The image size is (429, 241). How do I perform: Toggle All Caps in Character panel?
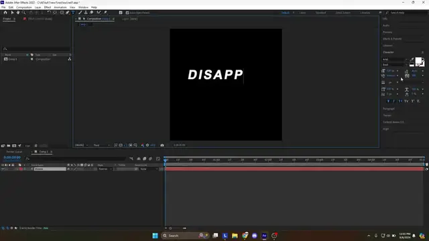pyautogui.click(x=400, y=101)
